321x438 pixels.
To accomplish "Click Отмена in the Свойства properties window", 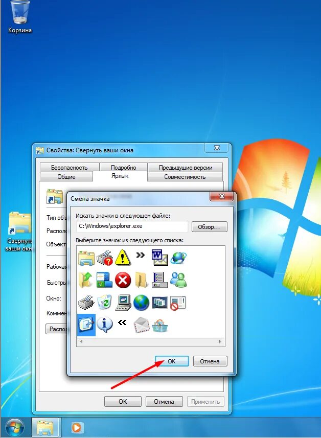I will 164,401.
